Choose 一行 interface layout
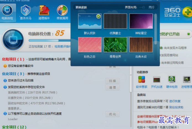 click(142, 7)
